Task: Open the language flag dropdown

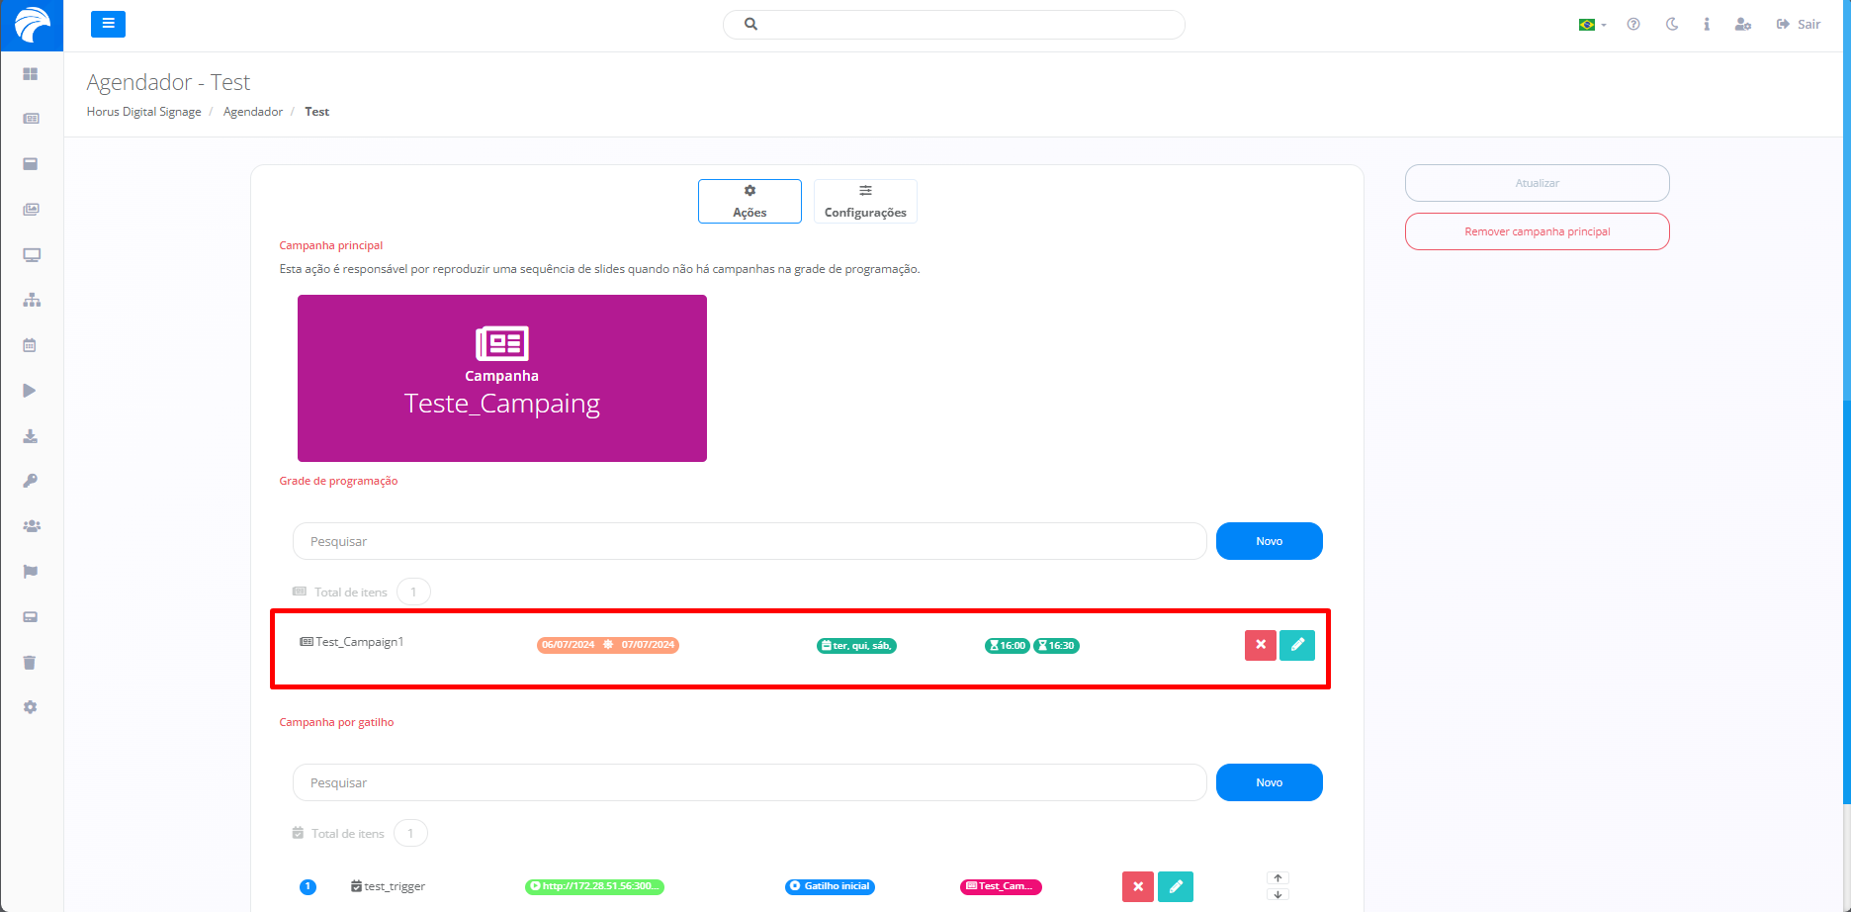Action: pos(1591,25)
